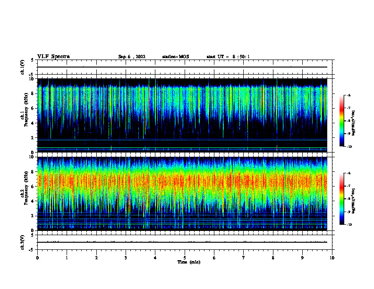
Task: Click time axis tick label "9"
Action: (x=302, y=258)
